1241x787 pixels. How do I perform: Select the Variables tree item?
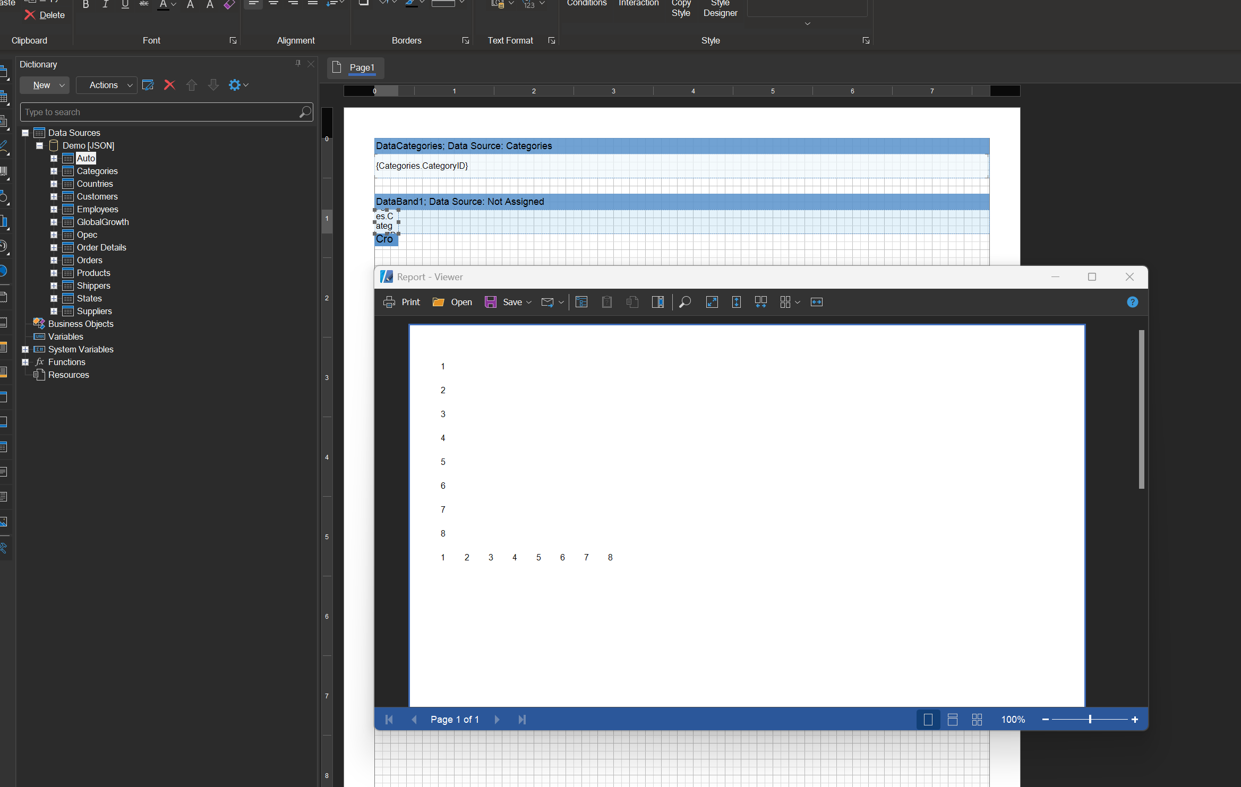coord(66,336)
